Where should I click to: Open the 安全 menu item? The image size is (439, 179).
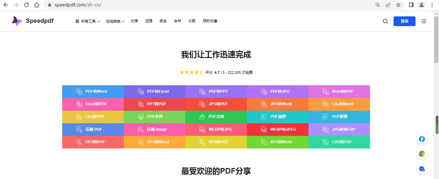point(163,21)
